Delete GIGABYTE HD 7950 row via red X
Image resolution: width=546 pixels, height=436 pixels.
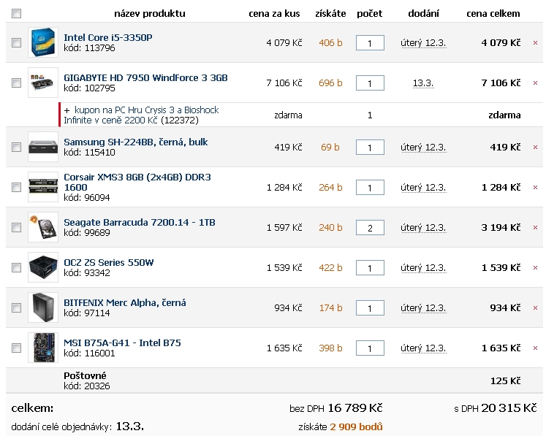tap(535, 83)
